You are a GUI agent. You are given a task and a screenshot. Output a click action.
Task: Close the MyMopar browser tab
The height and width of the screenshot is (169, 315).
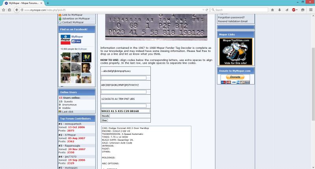click(42, 3)
